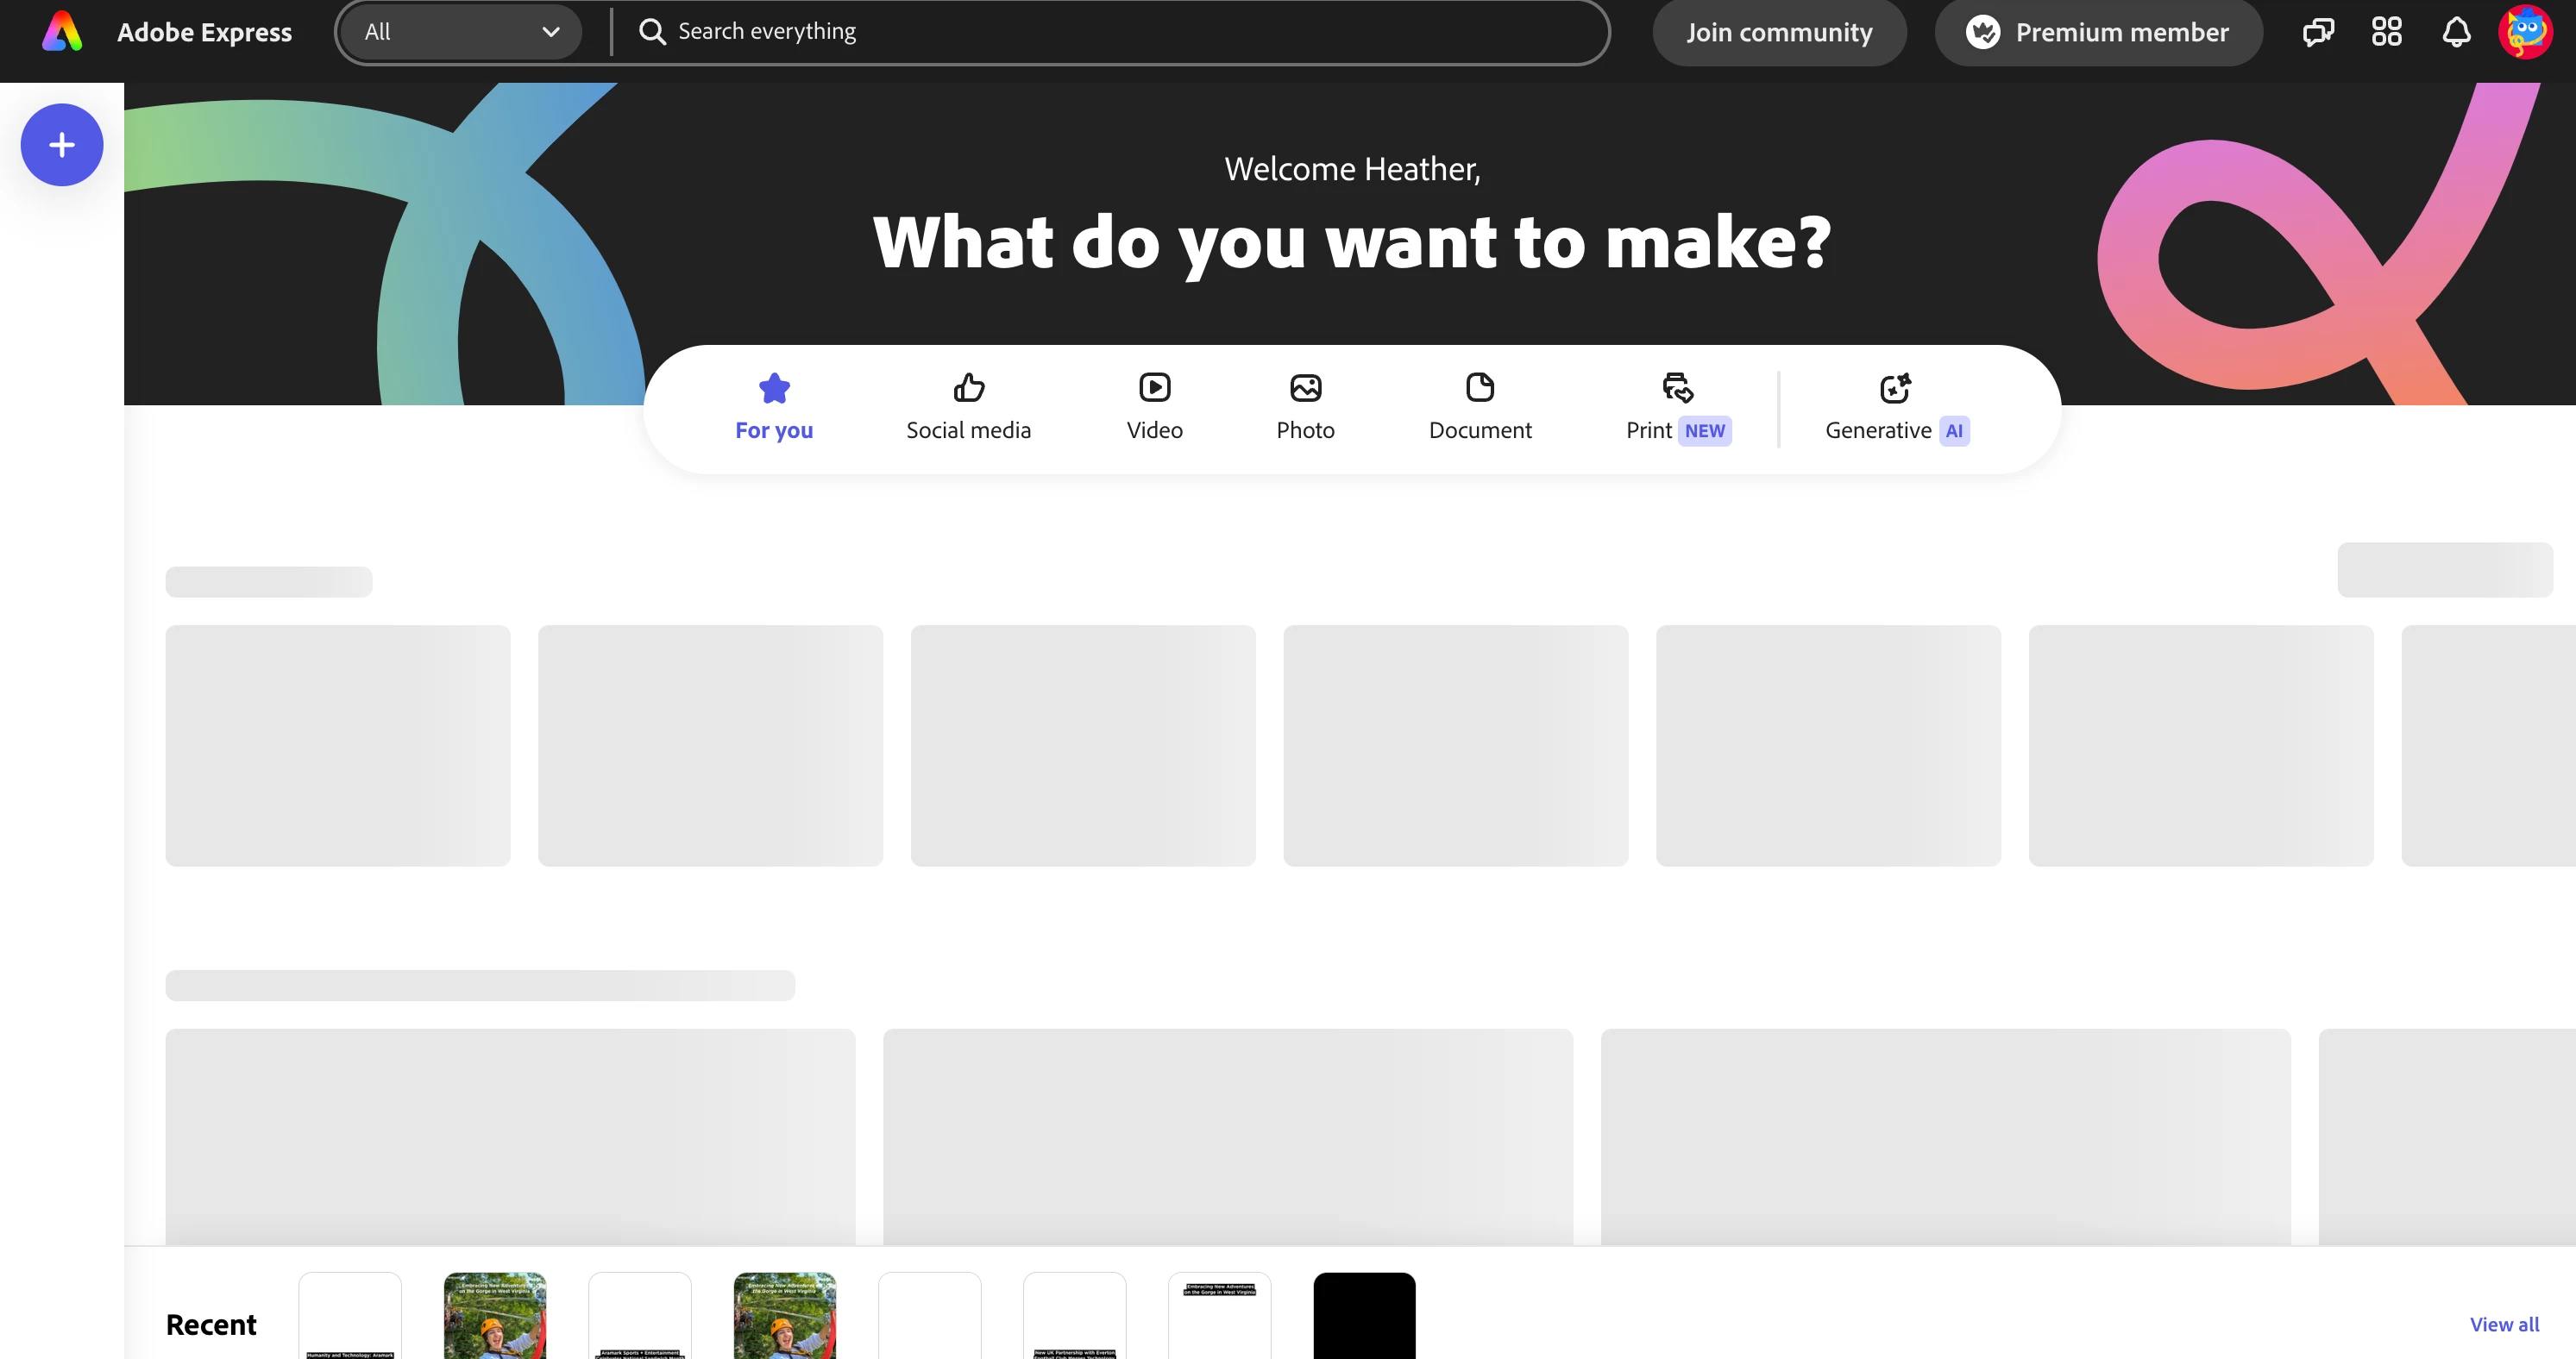
Task: Open the Generative AI tab
Action: coord(1896,408)
